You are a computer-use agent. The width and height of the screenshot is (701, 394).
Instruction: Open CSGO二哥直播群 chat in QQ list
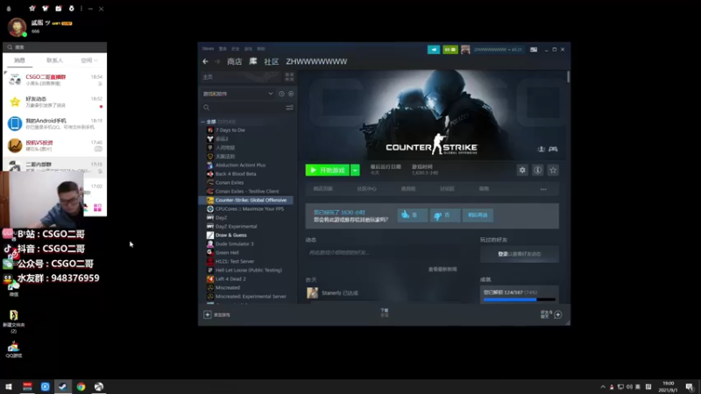(54, 80)
